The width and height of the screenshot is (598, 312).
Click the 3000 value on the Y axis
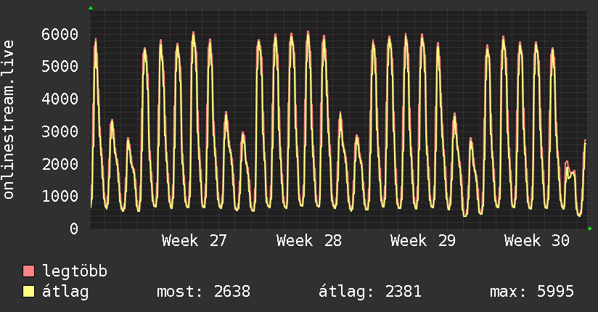(60, 131)
